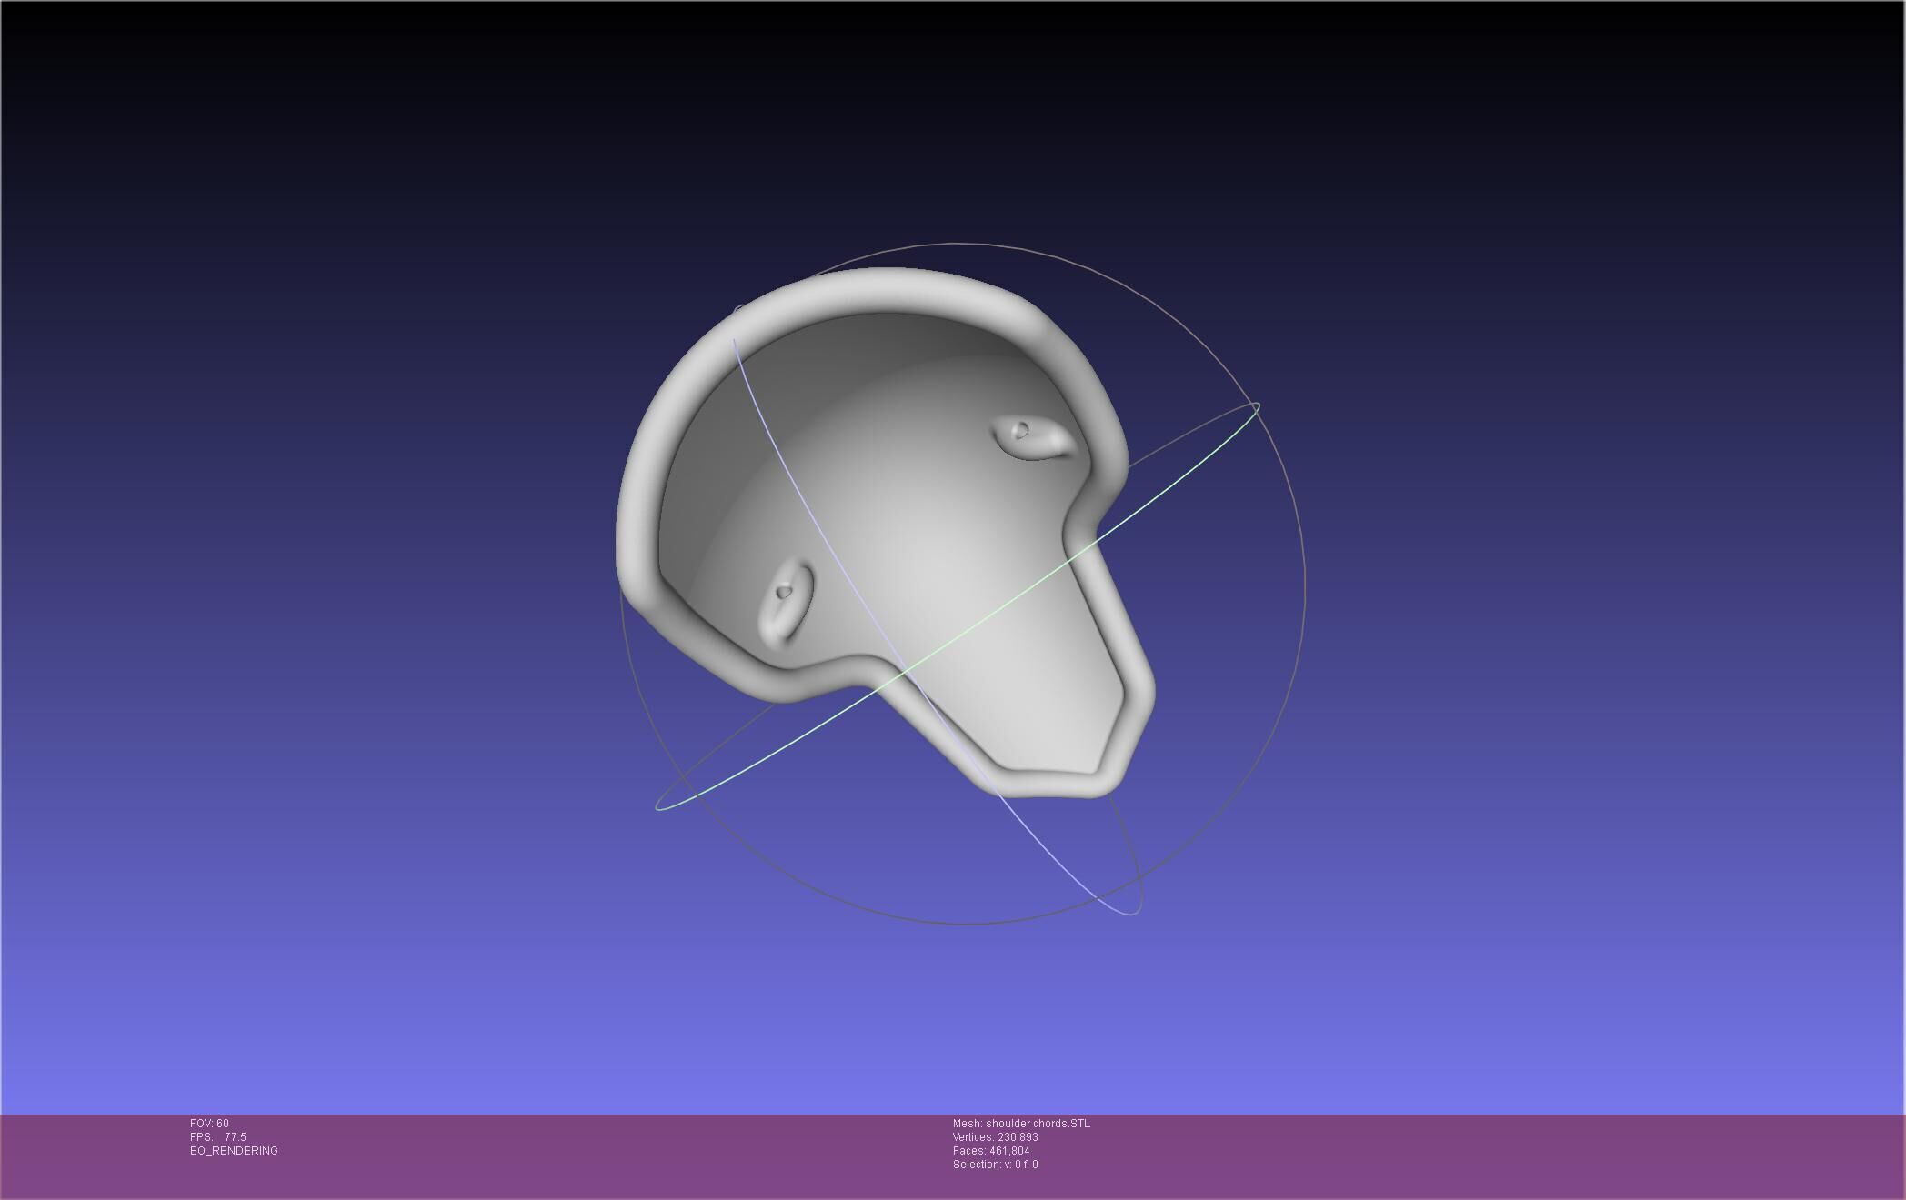
Task: Click the 'Selection: v: 0 f: 0' text
Action: click(x=996, y=1165)
